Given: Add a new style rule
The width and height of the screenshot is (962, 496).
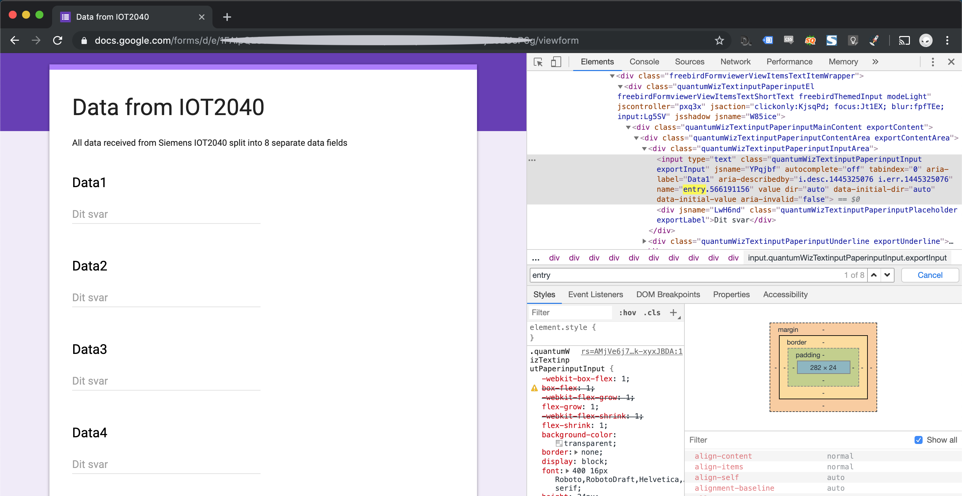Looking at the screenshot, I should pyautogui.click(x=673, y=313).
